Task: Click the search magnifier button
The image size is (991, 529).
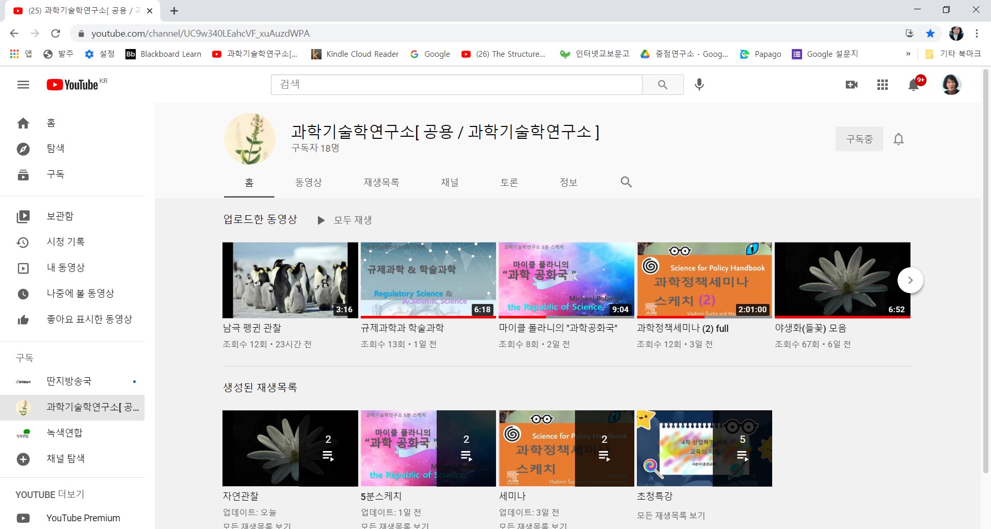Action: [663, 85]
